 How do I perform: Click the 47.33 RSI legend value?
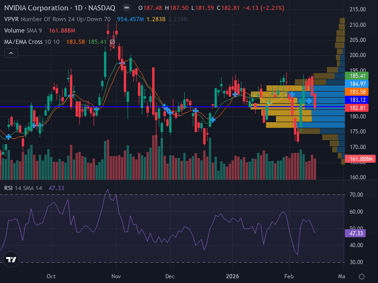(56, 188)
